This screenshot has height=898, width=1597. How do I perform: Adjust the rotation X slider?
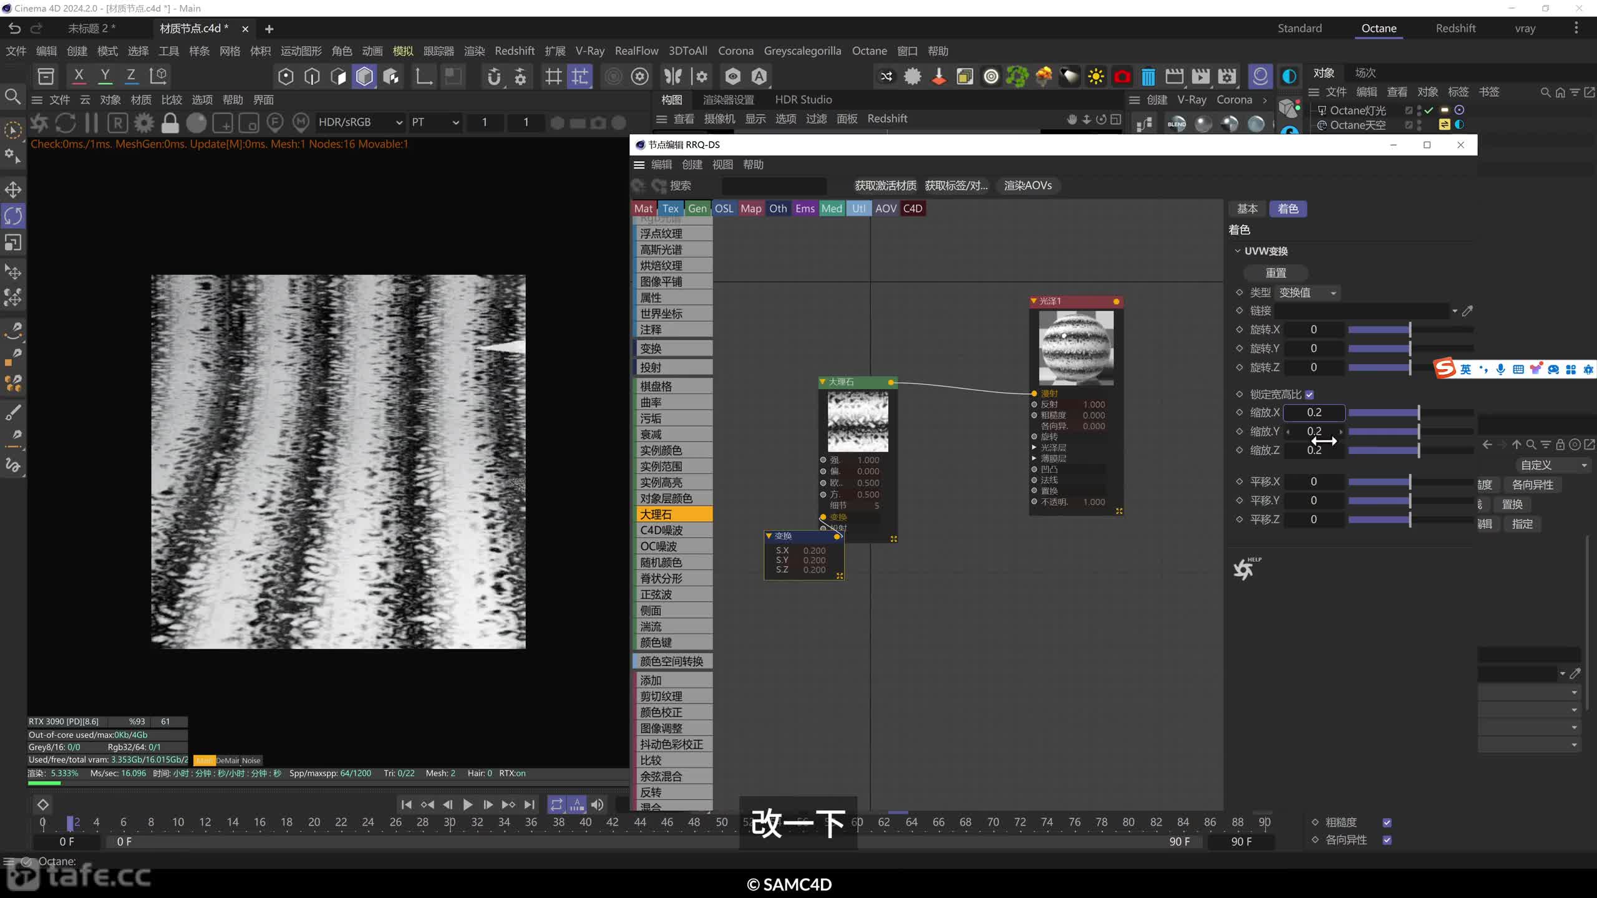coord(1410,329)
